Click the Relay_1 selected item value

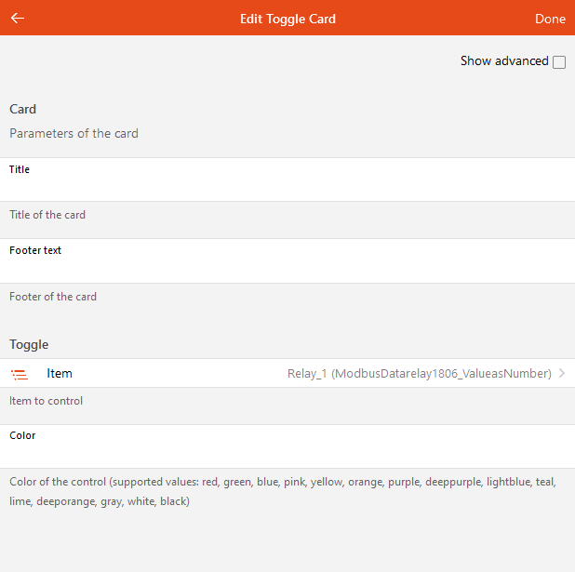[x=419, y=374]
